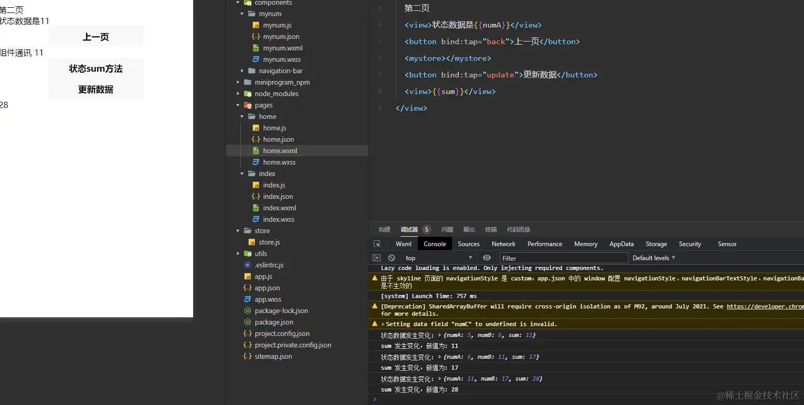Open the index.wxss stylesheet
The width and height of the screenshot is (804, 405).
point(277,219)
